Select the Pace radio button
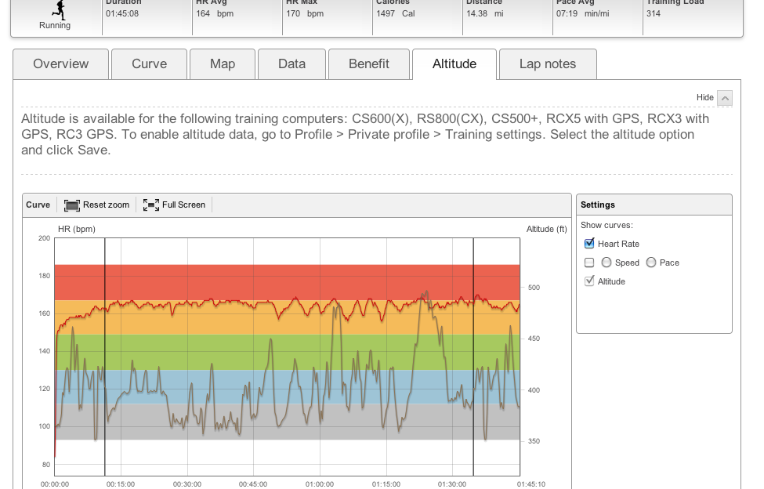The height and width of the screenshot is (489, 764). pyautogui.click(x=651, y=263)
